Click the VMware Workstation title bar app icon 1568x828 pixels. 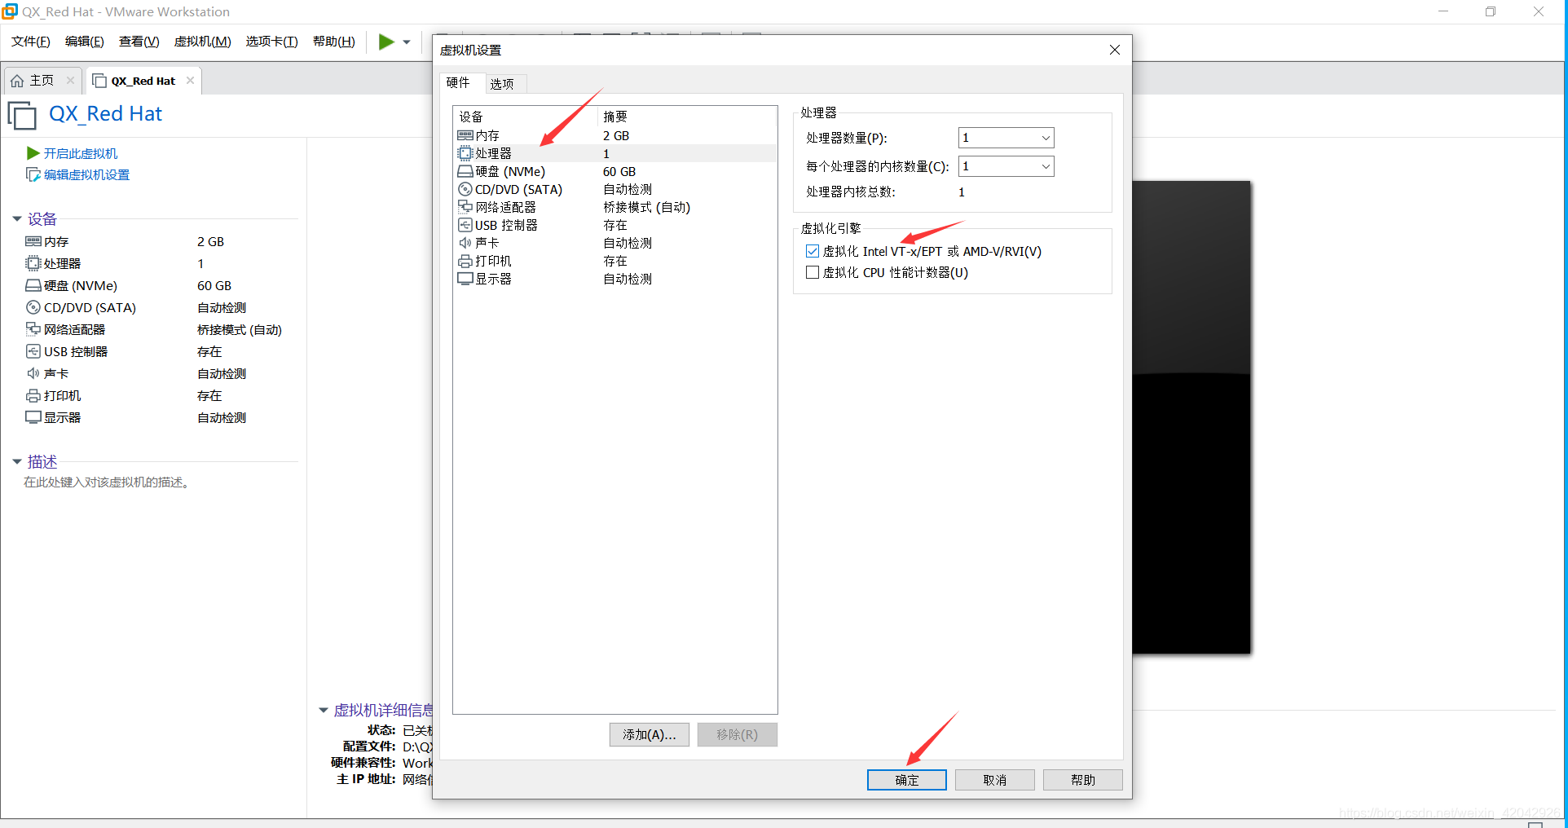pos(10,11)
